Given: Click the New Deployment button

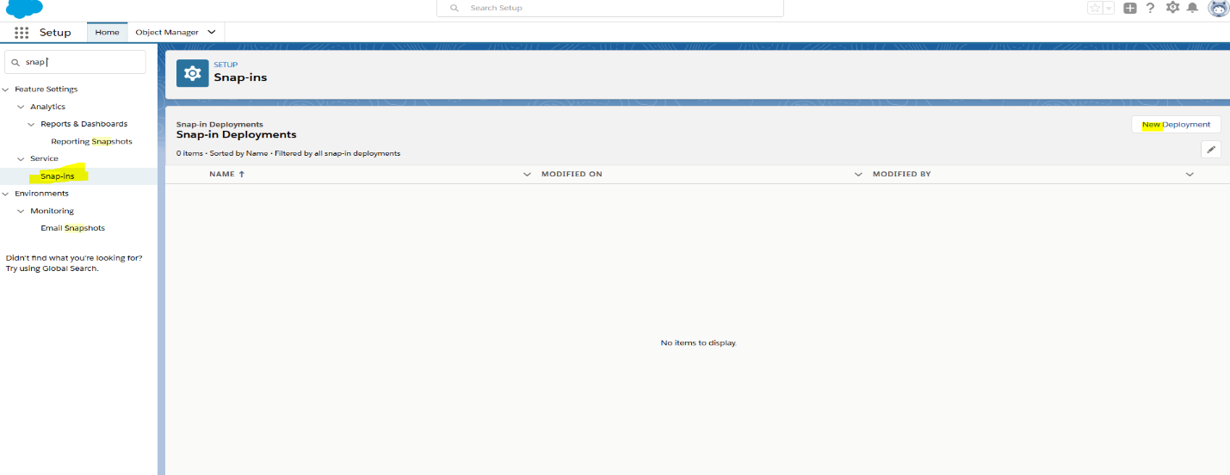Looking at the screenshot, I should (1176, 125).
